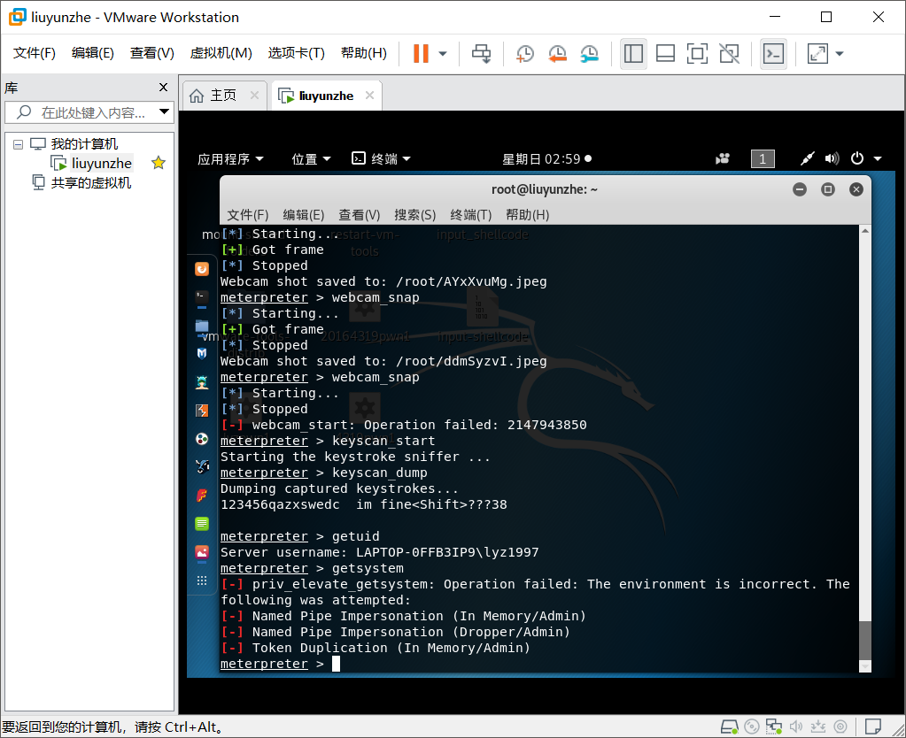Screen dimensions: 906x738
Task: Open the Kali 应用程序 menu
Action: (230, 158)
